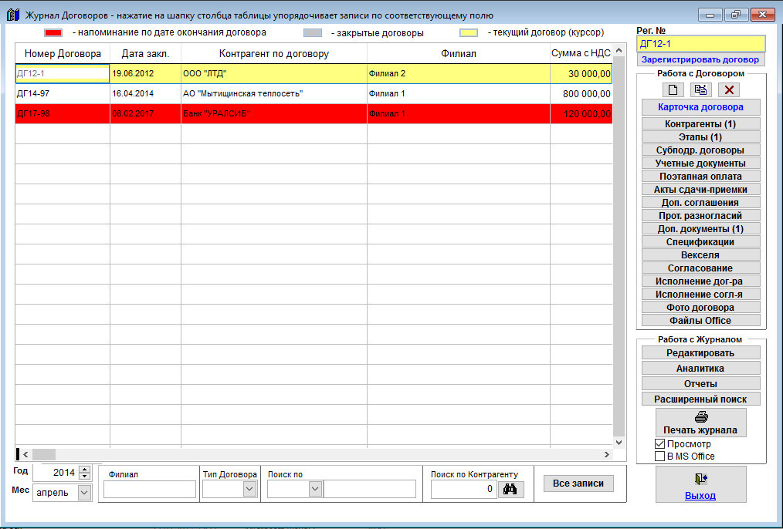Viewport: 783px width, 529px height.
Task: Click the red reminder legend swatch
Action: coord(53,33)
